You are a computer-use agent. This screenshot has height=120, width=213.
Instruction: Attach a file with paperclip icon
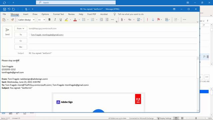[122, 20]
